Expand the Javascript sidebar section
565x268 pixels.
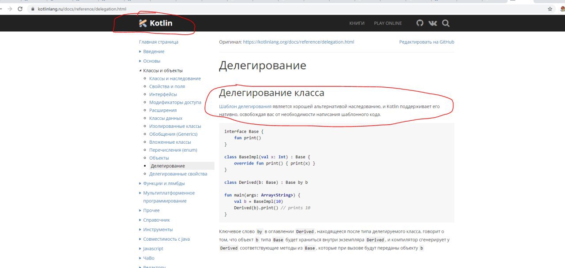click(153, 249)
